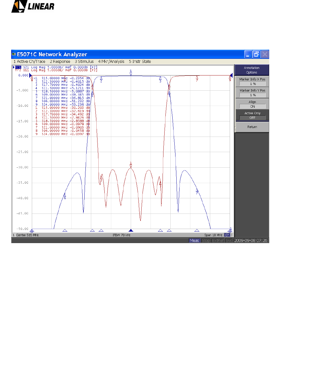Click the blue reference level arrow at 0.000
This screenshot has width=320, height=388.
[x=31, y=75]
